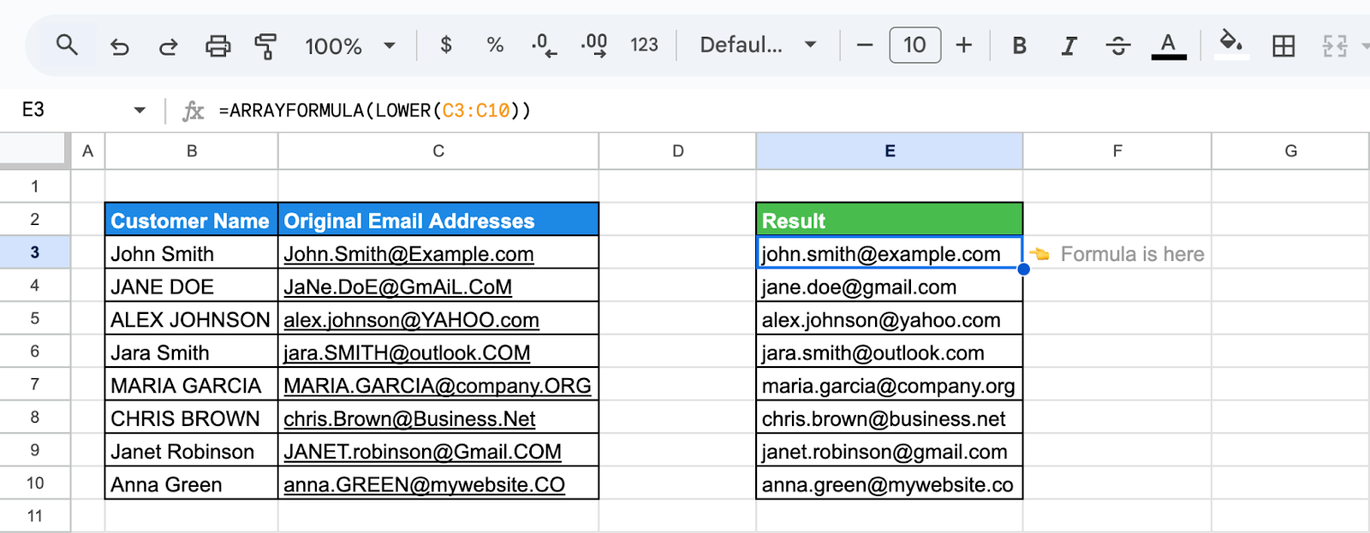Select cell containing ALEX JOHNSON
This screenshot has height=533, width=1370.
[191, 319]
